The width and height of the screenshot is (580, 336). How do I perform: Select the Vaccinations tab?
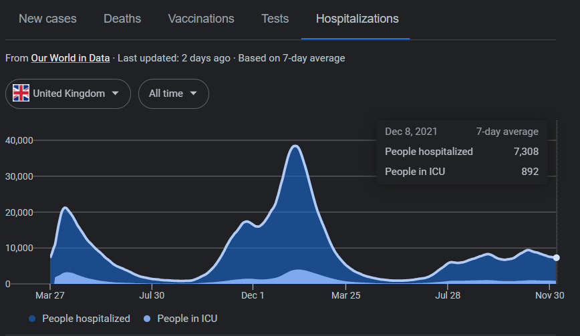pyautogui.click(x=201, y=19)
